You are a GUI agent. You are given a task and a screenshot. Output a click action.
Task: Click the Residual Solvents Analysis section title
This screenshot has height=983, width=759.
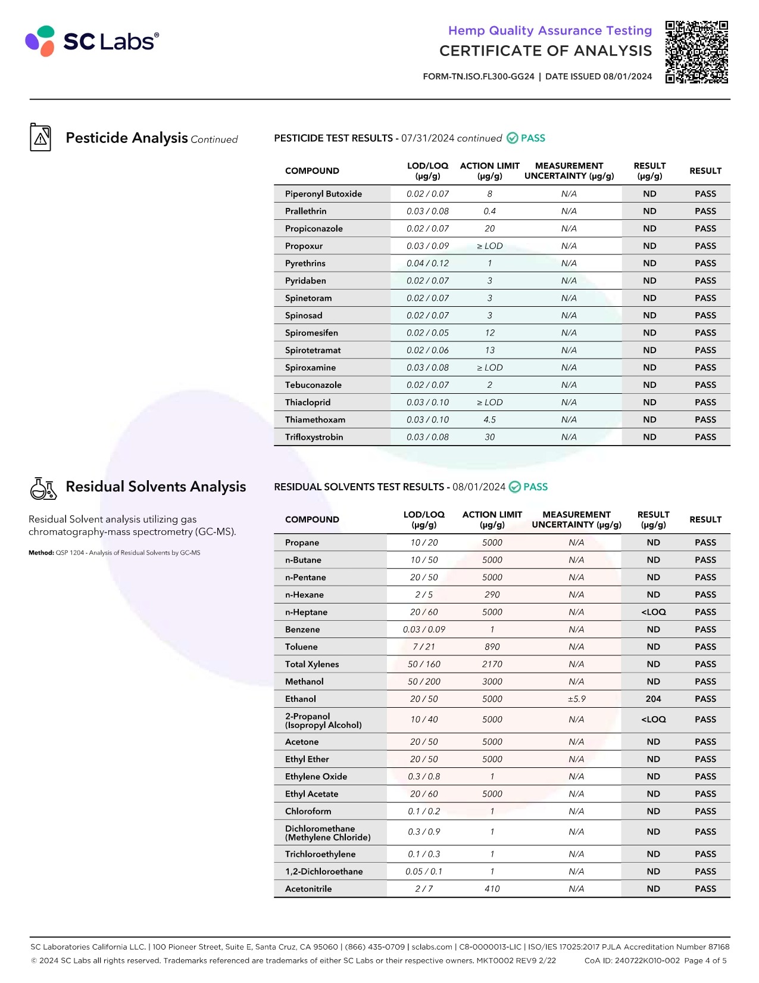point(156,487)
